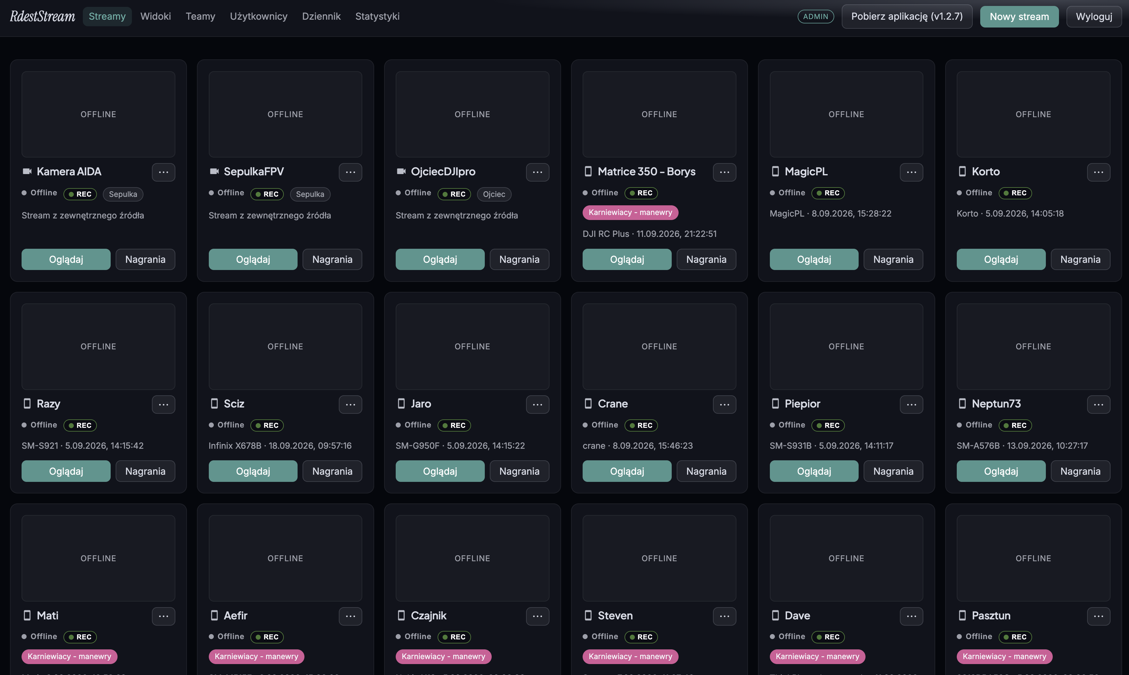Open the three-dot menu on SepulkaFPV card

pyautogui.click(x=350, y=172)
